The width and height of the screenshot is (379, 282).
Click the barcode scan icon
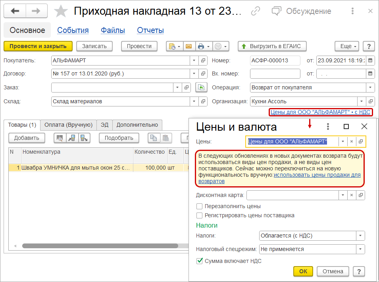60,138
